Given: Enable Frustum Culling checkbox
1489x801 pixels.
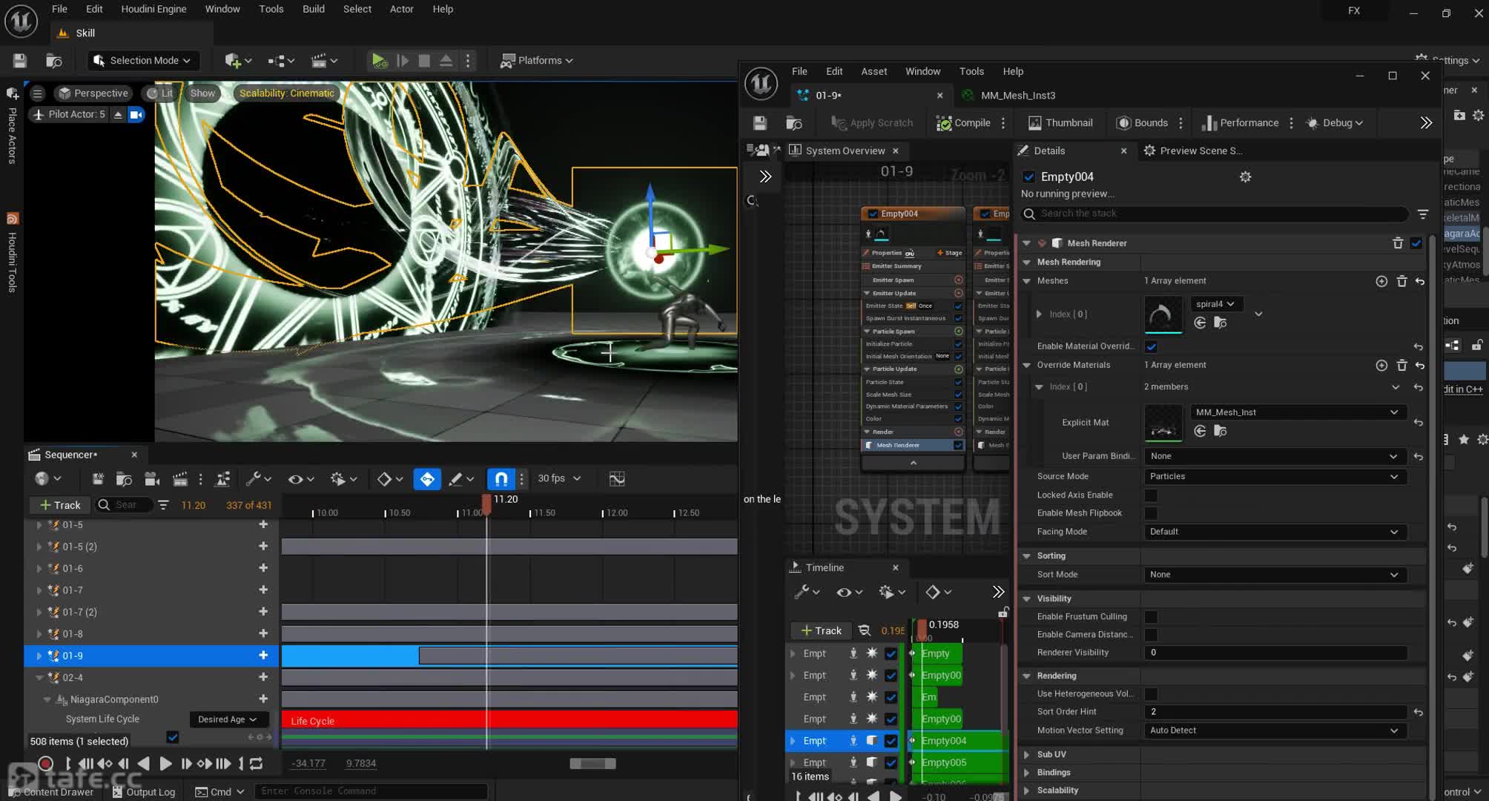Looking at the screenshot, I should [1151, 617].
